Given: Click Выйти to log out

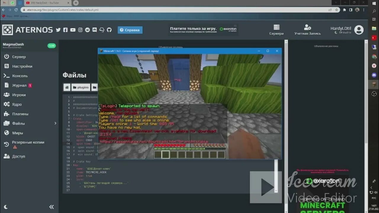Looking at the screenshot, I should pyautogui.click(x=345, y=33).
